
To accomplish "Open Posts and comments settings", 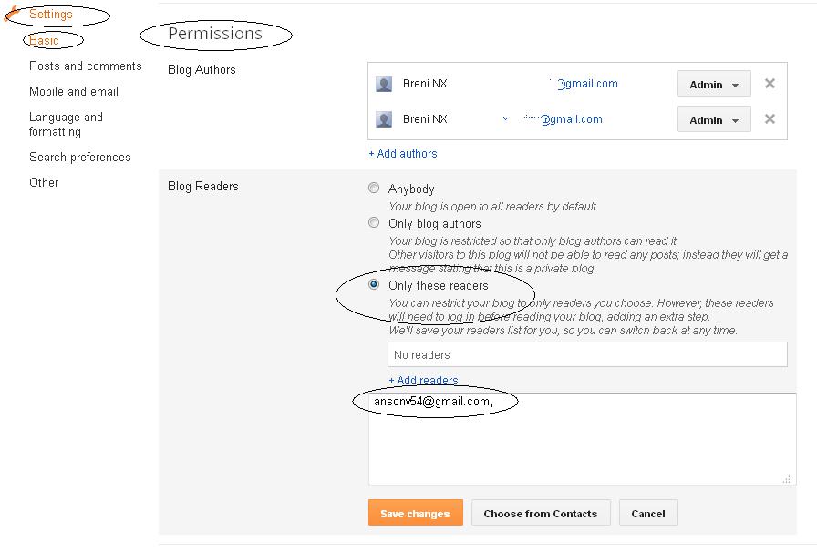I will pyautogui.click(x=86, y=66).
